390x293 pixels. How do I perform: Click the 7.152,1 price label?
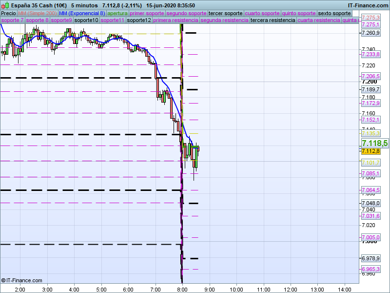pos(370,120)
